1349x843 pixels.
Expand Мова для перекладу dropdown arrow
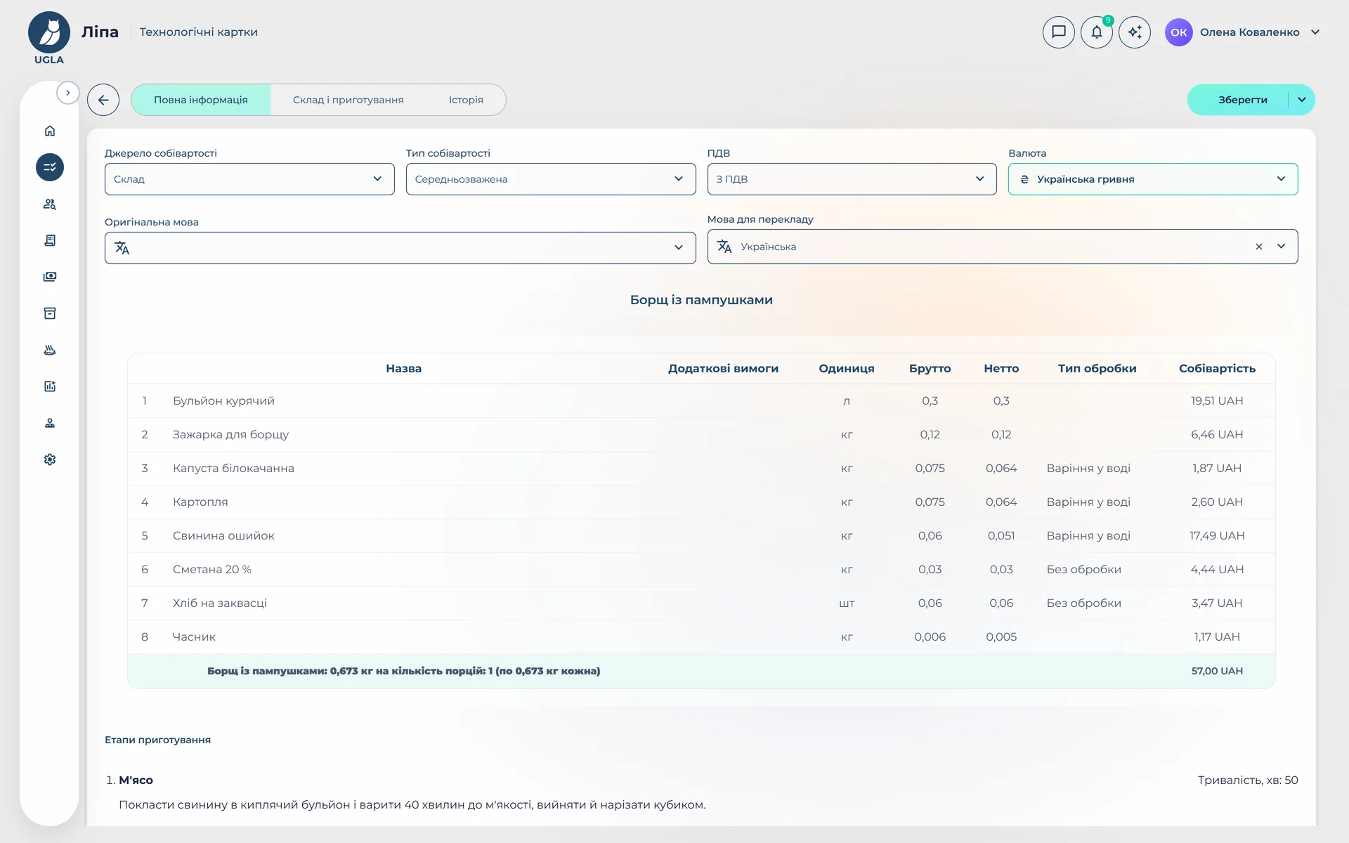click(x=1282, y=247)
